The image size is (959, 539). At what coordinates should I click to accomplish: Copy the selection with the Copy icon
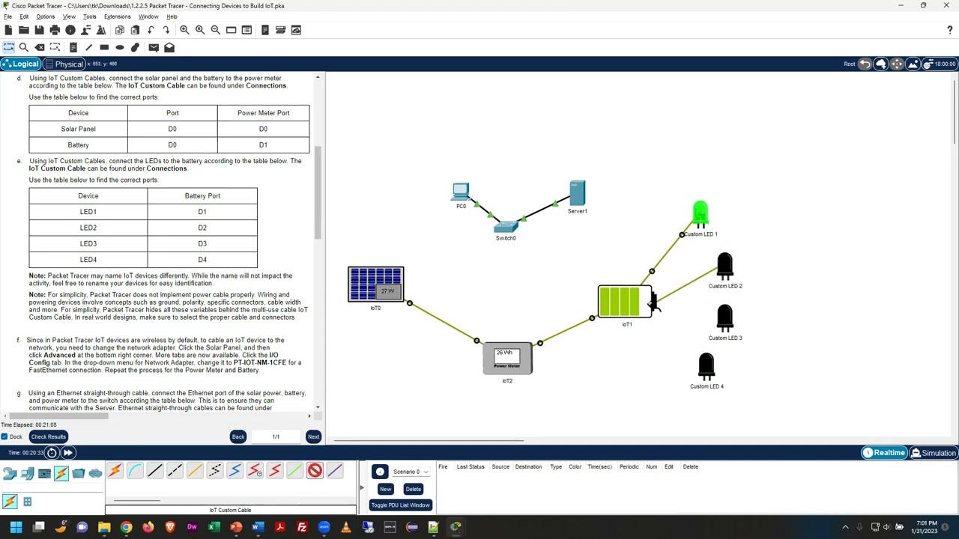pos(120,30)
